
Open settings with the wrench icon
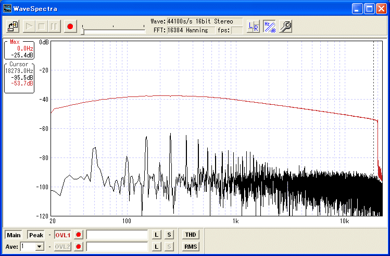tap(285, 26)
